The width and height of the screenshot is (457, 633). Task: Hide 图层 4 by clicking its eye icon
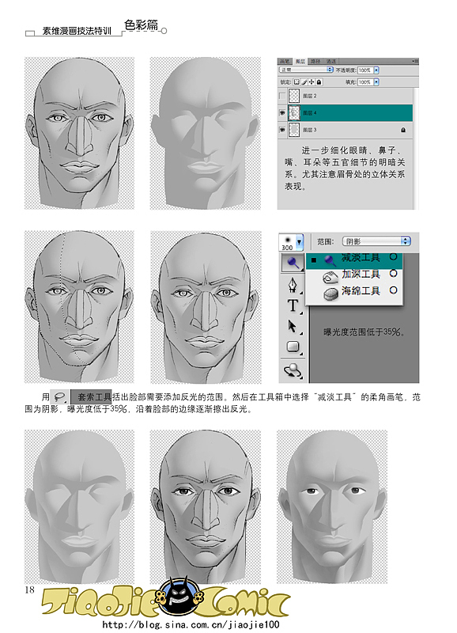(x=282, y=113)
